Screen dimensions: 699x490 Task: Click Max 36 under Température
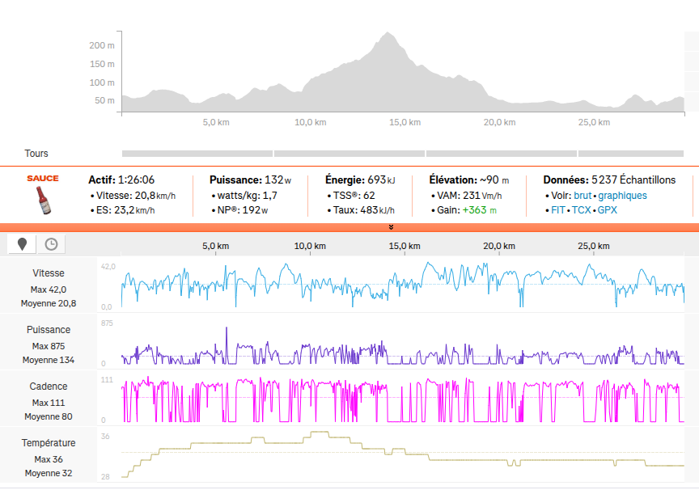tap(49, 459)
